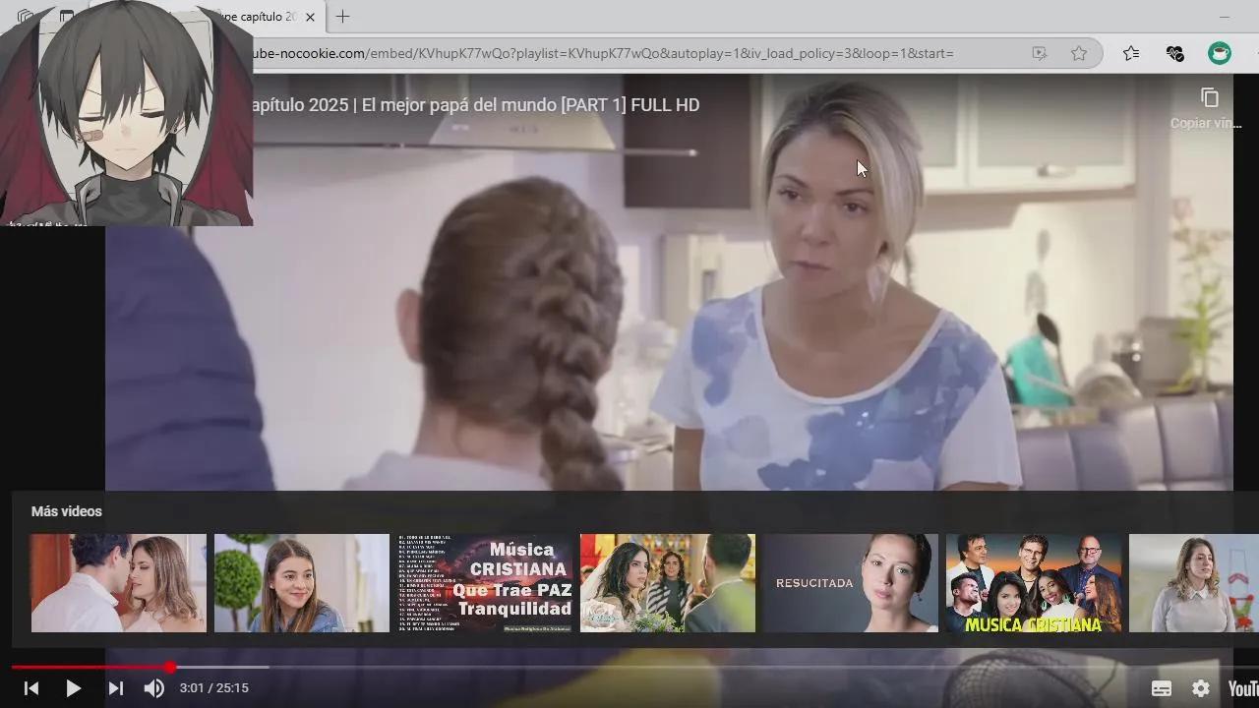Open browser essentials heart icon

[x=1174, y=53]
